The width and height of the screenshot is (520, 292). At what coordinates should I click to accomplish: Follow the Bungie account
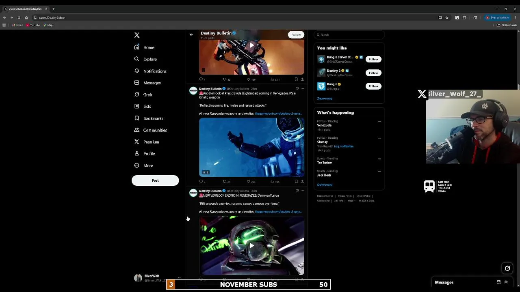[x=373, y=86]
